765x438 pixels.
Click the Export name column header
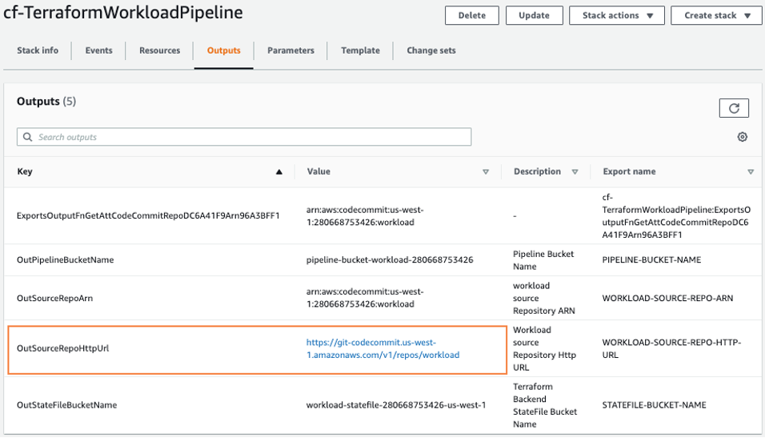tap(630, 171)
